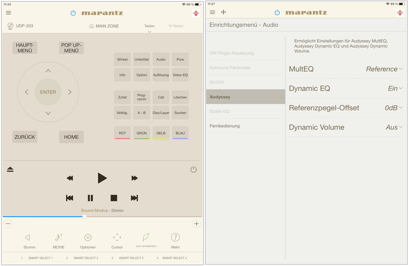Image resolution: width=409 pixels, height=266 pixels.
Task: Tap blue power icon in left screen header
Action: pos(73,13)
